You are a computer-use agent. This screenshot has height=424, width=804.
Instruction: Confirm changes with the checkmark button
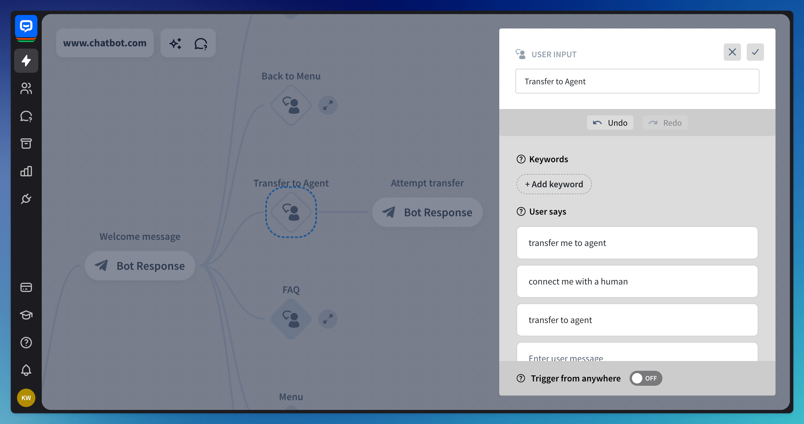click(755, 52)
